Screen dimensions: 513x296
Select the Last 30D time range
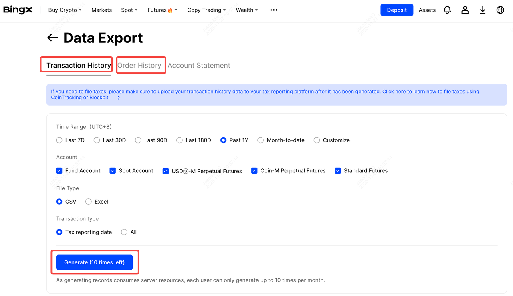pos(97,140)
